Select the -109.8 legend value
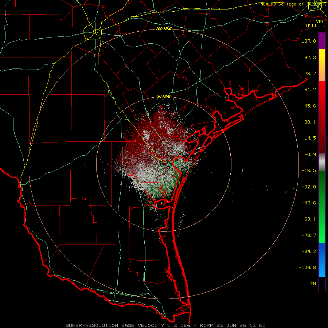 (x=307, y=268)
